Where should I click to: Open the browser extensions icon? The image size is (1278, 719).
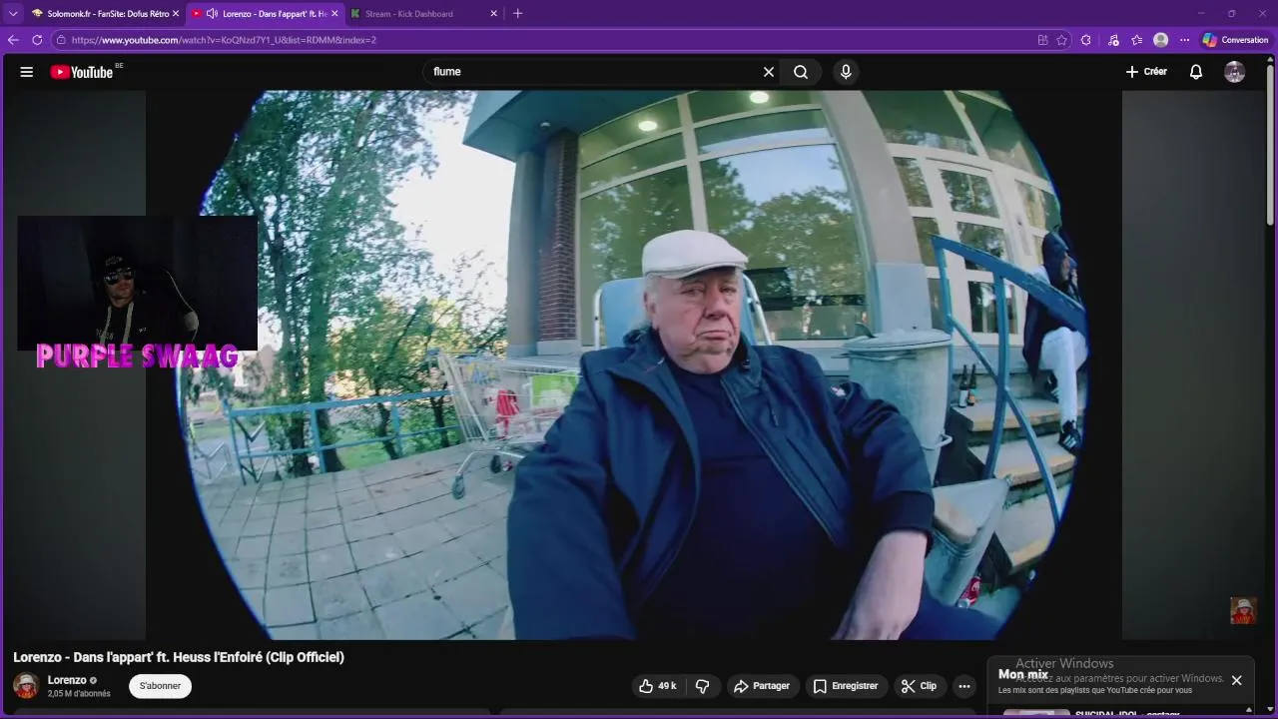tap(1086, 40)
